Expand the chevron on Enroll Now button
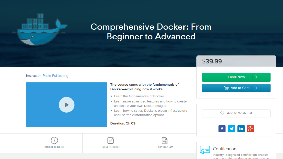Screen dimensions: 283x159 coord(256,77)
